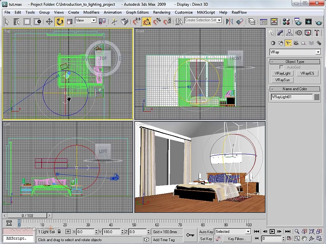Image resolution: width=326 pixels, height=244 pixels.
Task: Open the Selected key filter dropdown
Action: [x=233, y=231]
